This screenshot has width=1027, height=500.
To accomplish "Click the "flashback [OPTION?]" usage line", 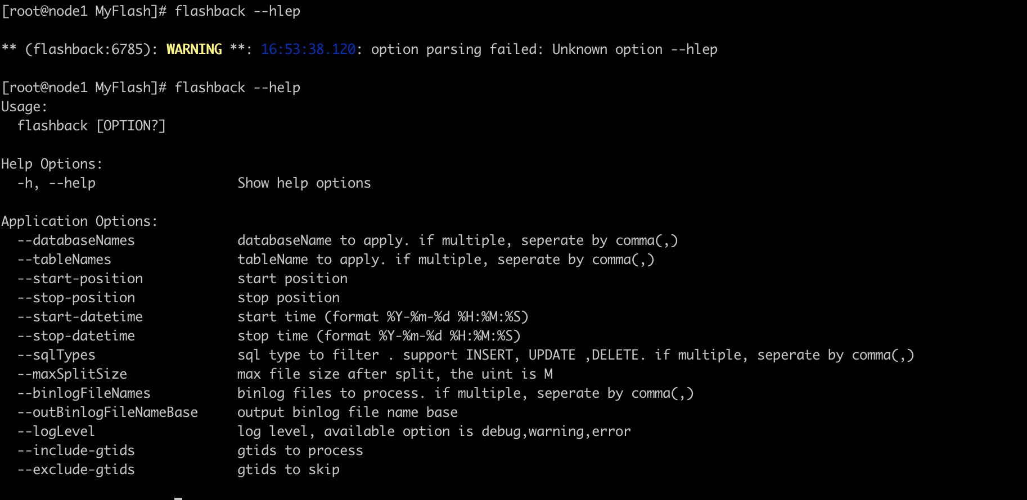I will point(91,126).
